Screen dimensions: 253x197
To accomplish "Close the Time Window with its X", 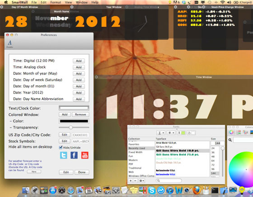I will tap(96, 77).
